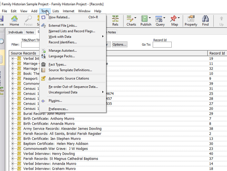Click the Language Packs icon
Screen dimensions: 227x171
(43, 56)
